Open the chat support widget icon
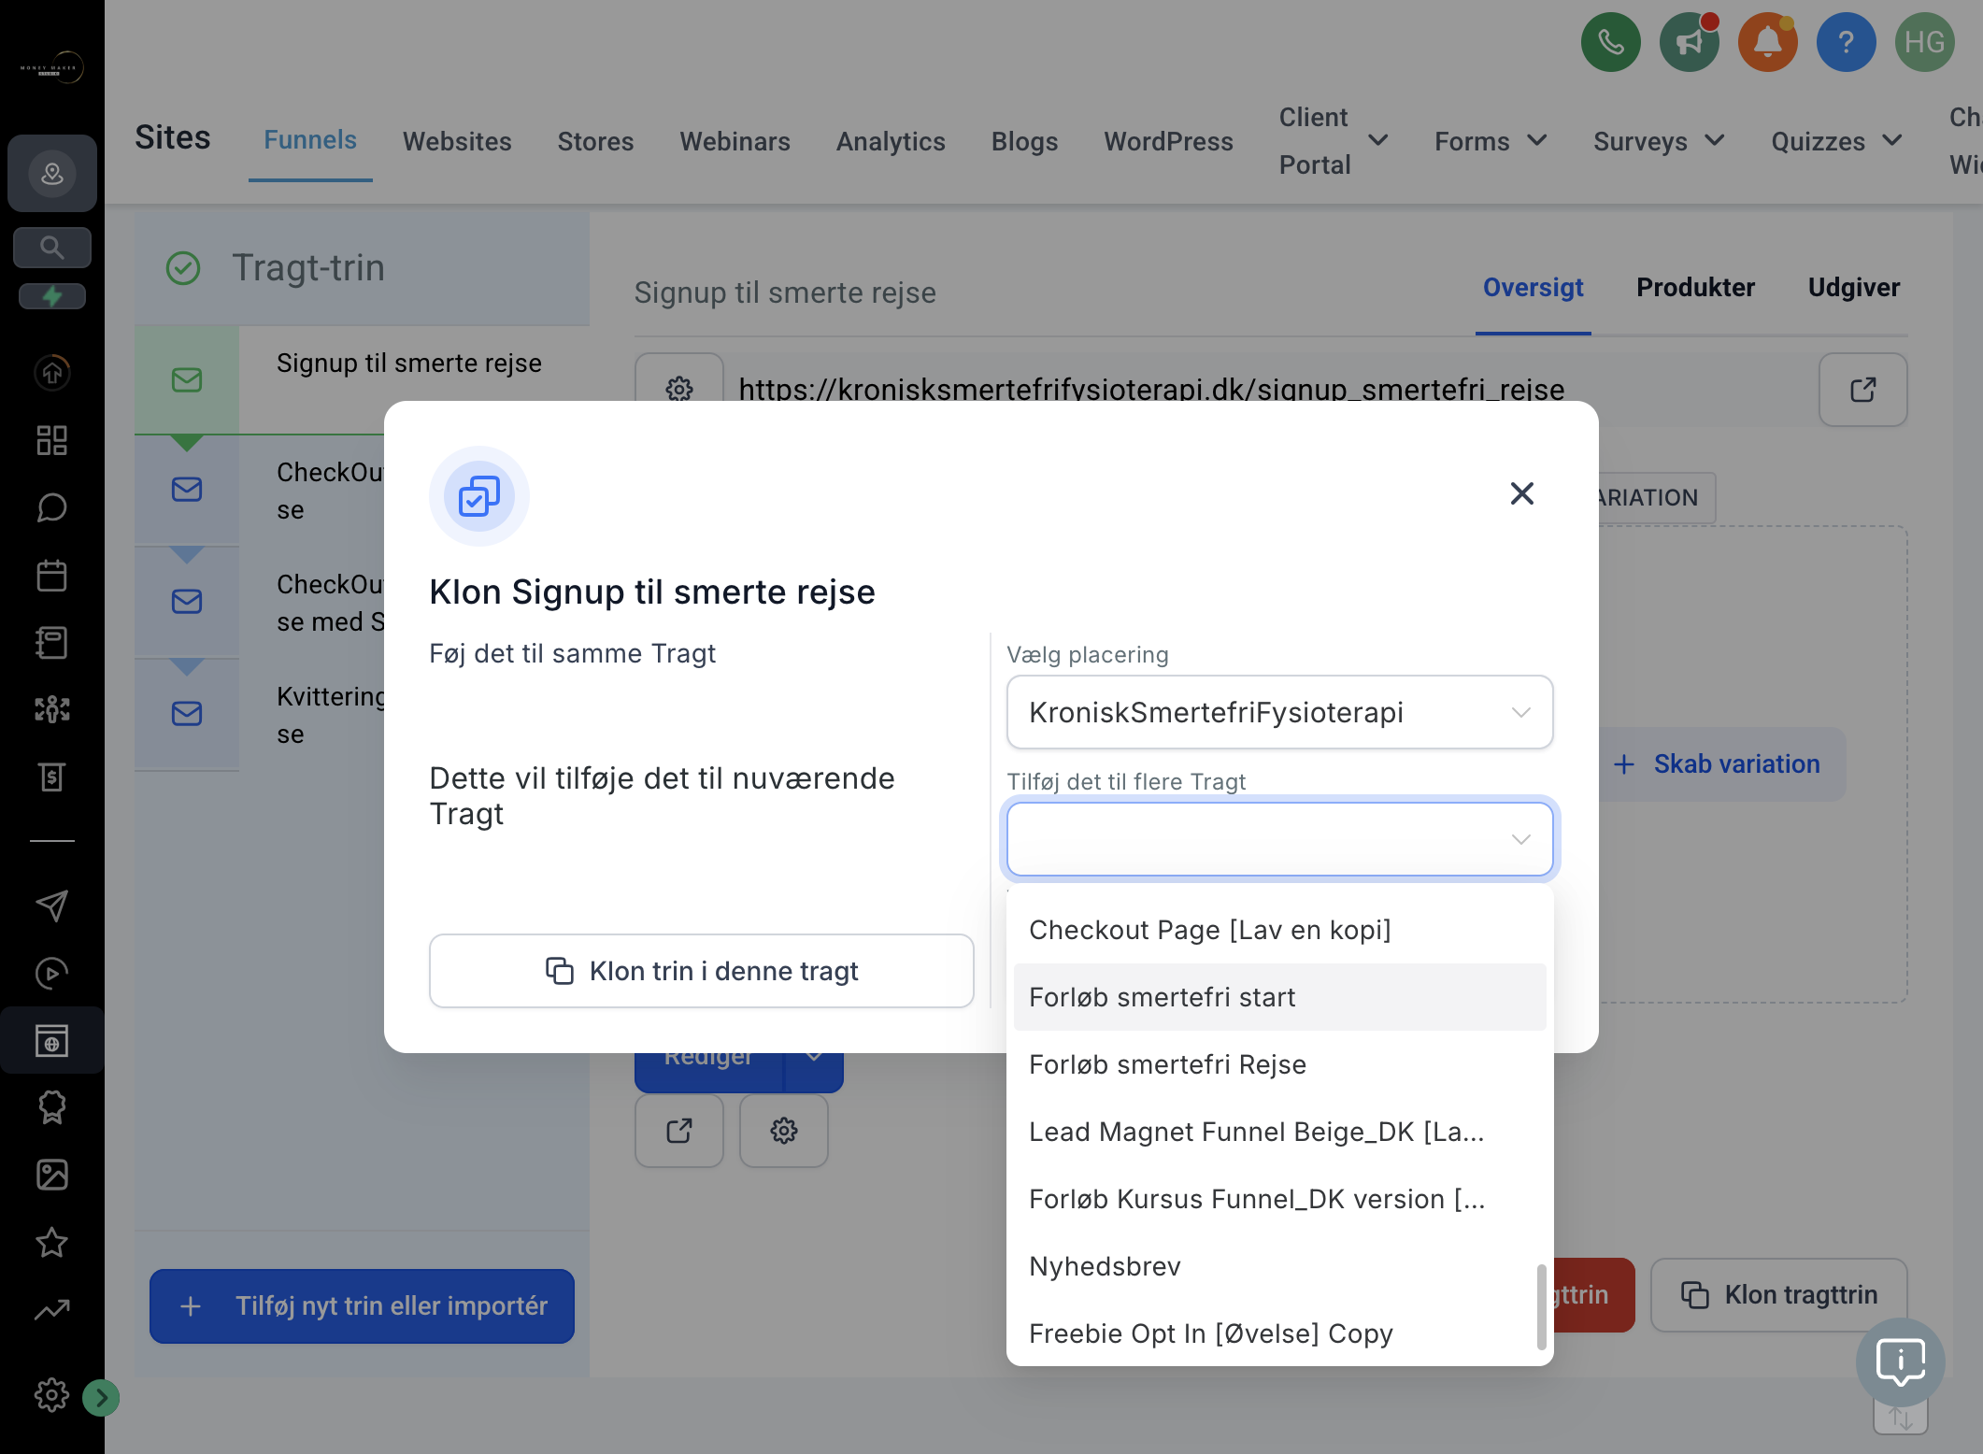Screen dimensions: 1983x1454 point(1900,1361)
